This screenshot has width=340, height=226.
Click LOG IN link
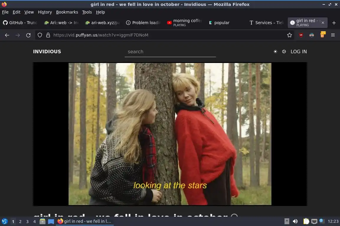click(299, 51)
